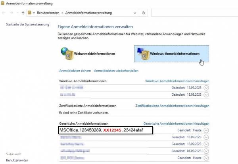This screenshot has width=238, height=164.
Task: Click Anmeldedaten sichern
Action: click(75, 71)
